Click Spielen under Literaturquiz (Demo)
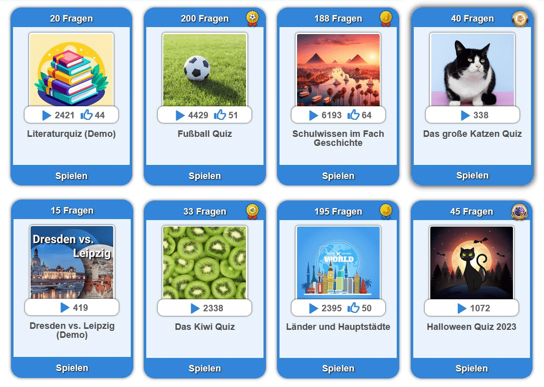This screenshot has height=387, width=544. pos(72,175)
